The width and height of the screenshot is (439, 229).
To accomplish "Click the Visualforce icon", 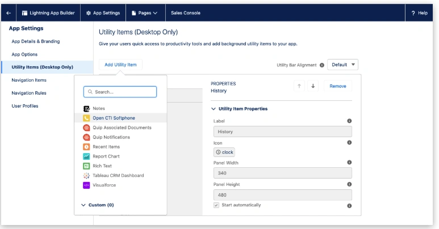I will pyautogui.click(x=86, y=185).
